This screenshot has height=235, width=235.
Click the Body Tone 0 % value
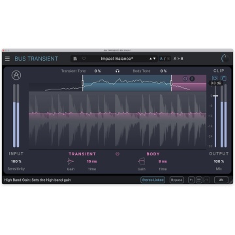pyautogui.click(x=163, y=71)
